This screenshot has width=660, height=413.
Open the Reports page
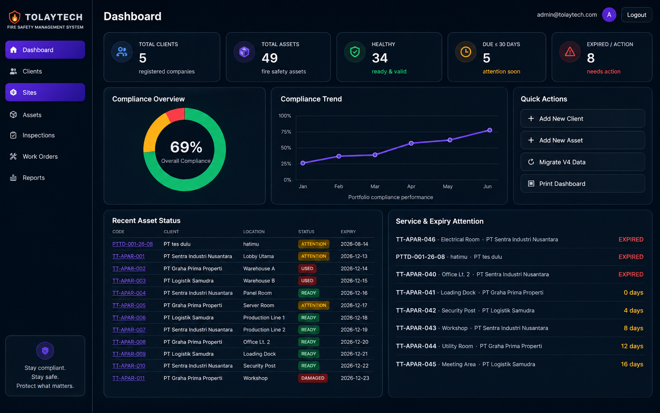pyautogui.click(x=45, y=178)
